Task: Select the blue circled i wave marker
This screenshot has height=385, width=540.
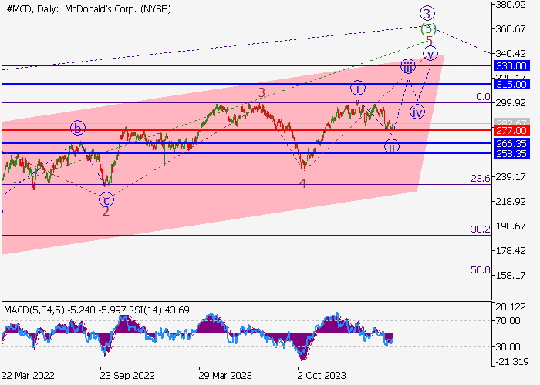Action: [x=358, y=89]
